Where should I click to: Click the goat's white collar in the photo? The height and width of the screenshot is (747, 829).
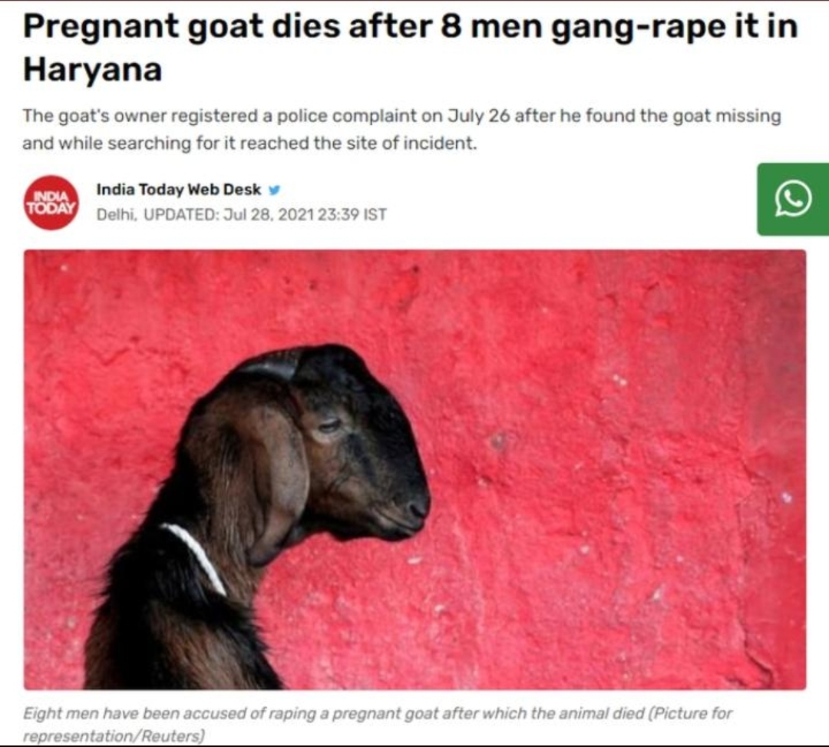pyautogui.click(x=194, y=557)
